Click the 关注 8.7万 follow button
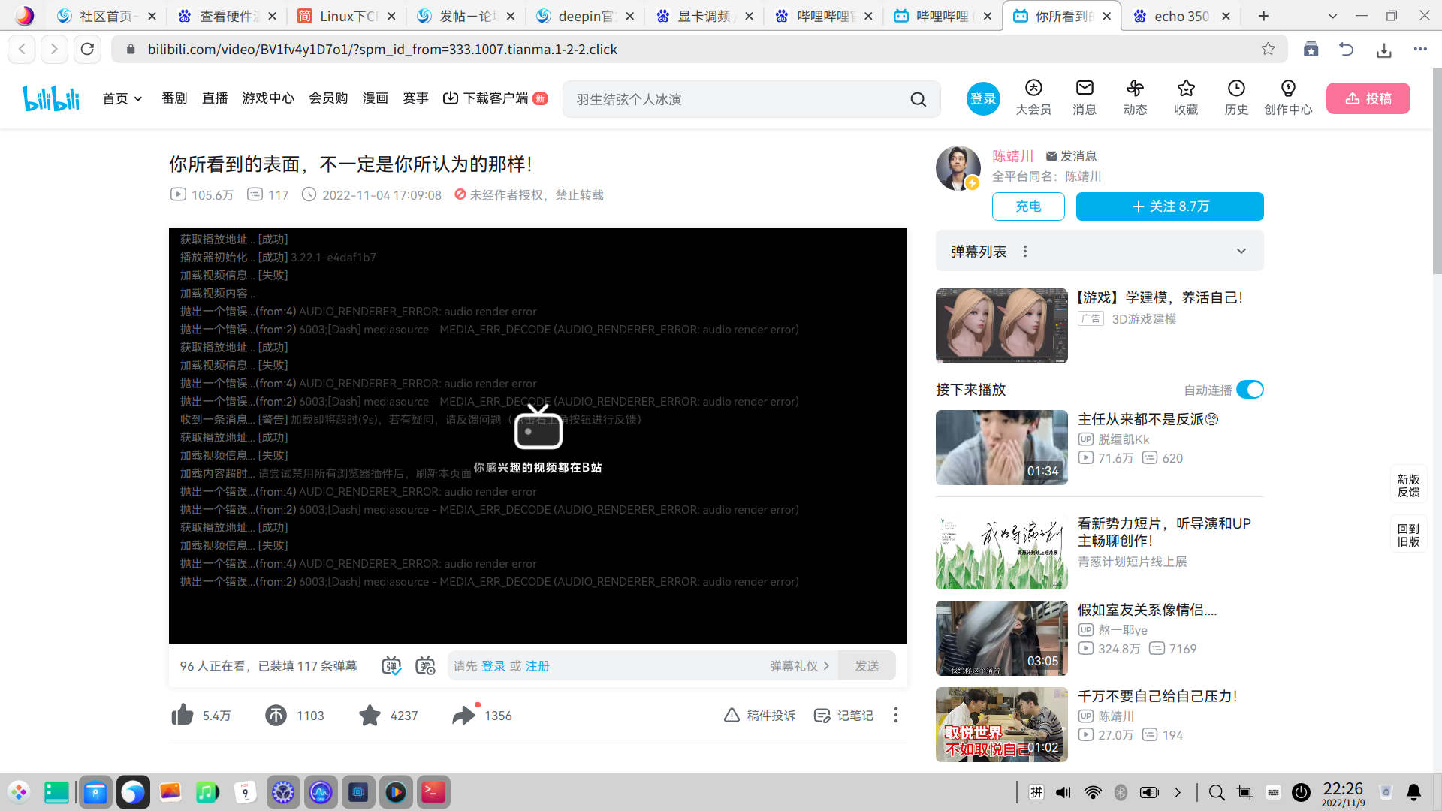Image resolution: width=1442 pixels, height=811 pixels. [1169, 207]
